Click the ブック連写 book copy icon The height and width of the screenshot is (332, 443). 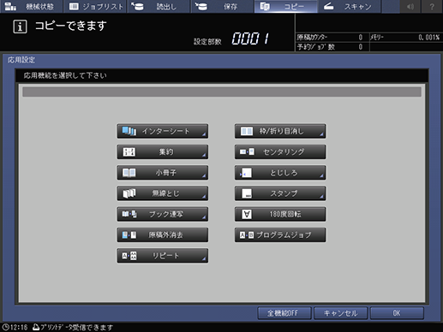tap(129, 214)
